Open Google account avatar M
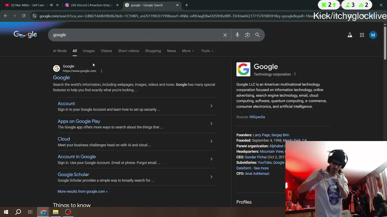This screenshot has width=387, height=217. click(373, 35)
